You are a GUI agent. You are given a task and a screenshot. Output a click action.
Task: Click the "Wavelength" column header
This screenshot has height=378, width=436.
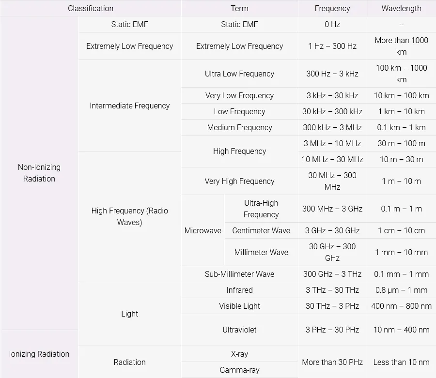coord(401,8)
